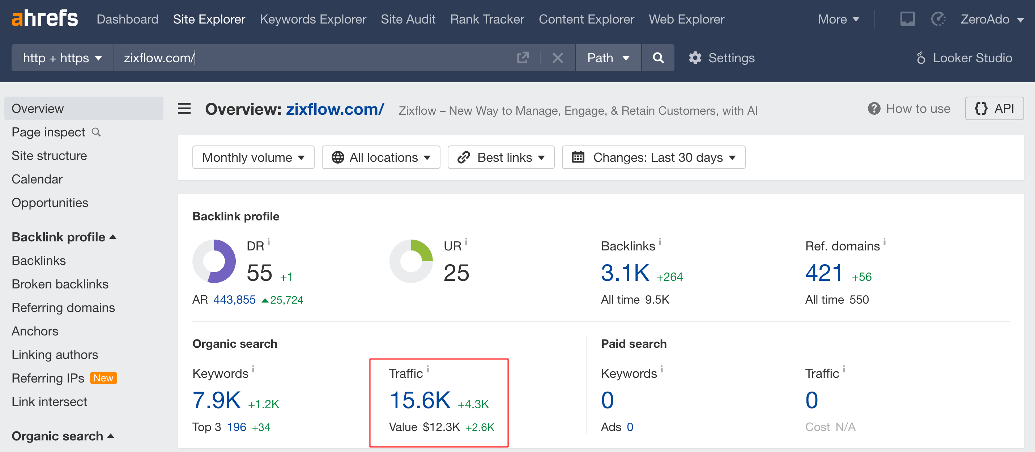
Task: Click Ads count 0
Action: [x=630, y=427]
